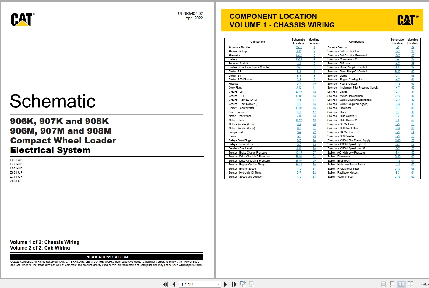Open the page number dropdown arrow
Screen dimensions: 429x288
tap(219, 284)
